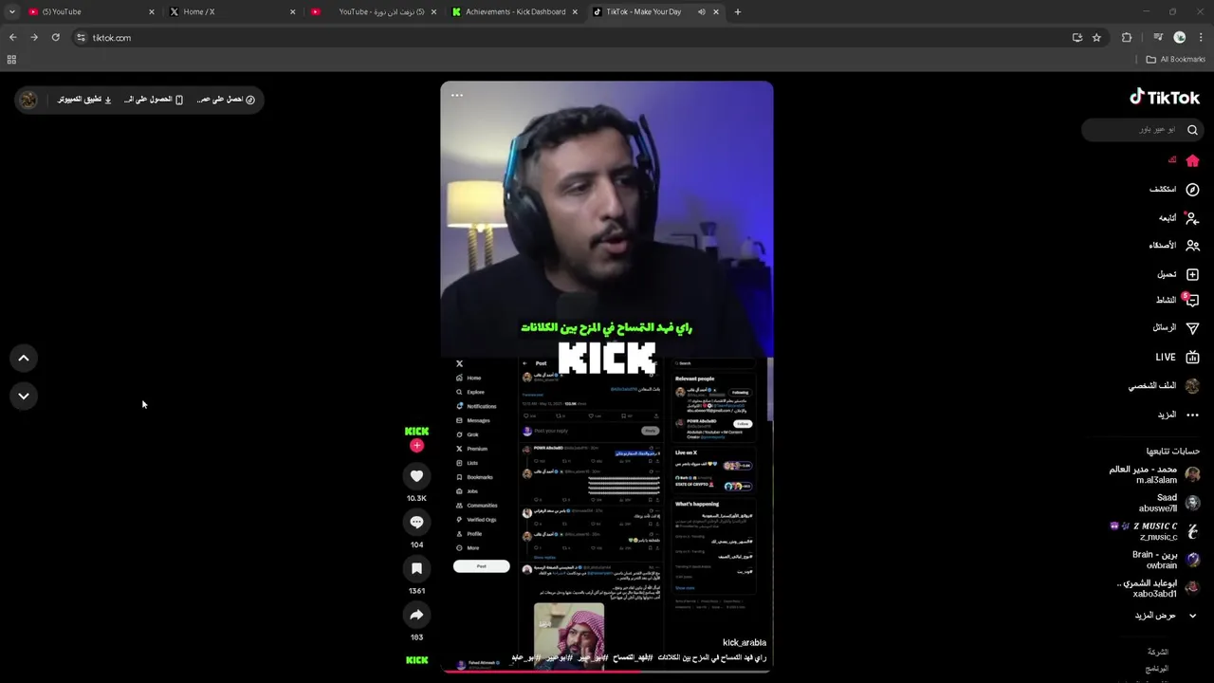Close the TikTok - Make Your Day tab
The width and height of the screenshot is (1214, 683).
coord(716,11)
